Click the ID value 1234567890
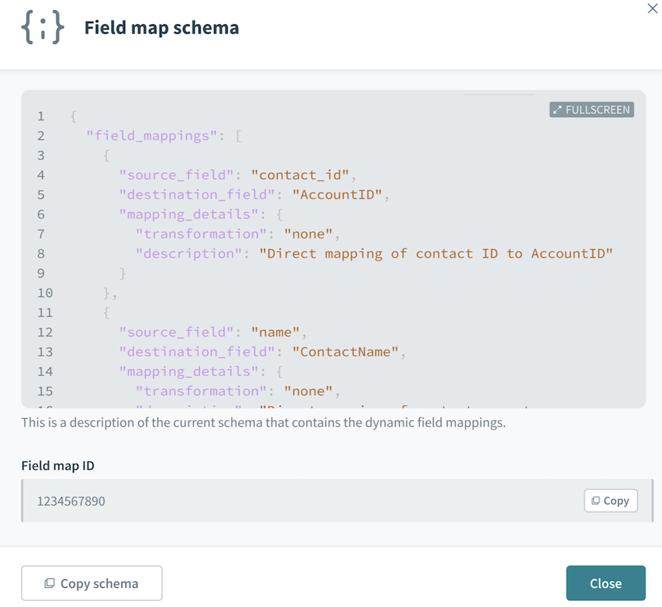Image resolution: width=662 pixels, height=607 pixels. point(71,501)
